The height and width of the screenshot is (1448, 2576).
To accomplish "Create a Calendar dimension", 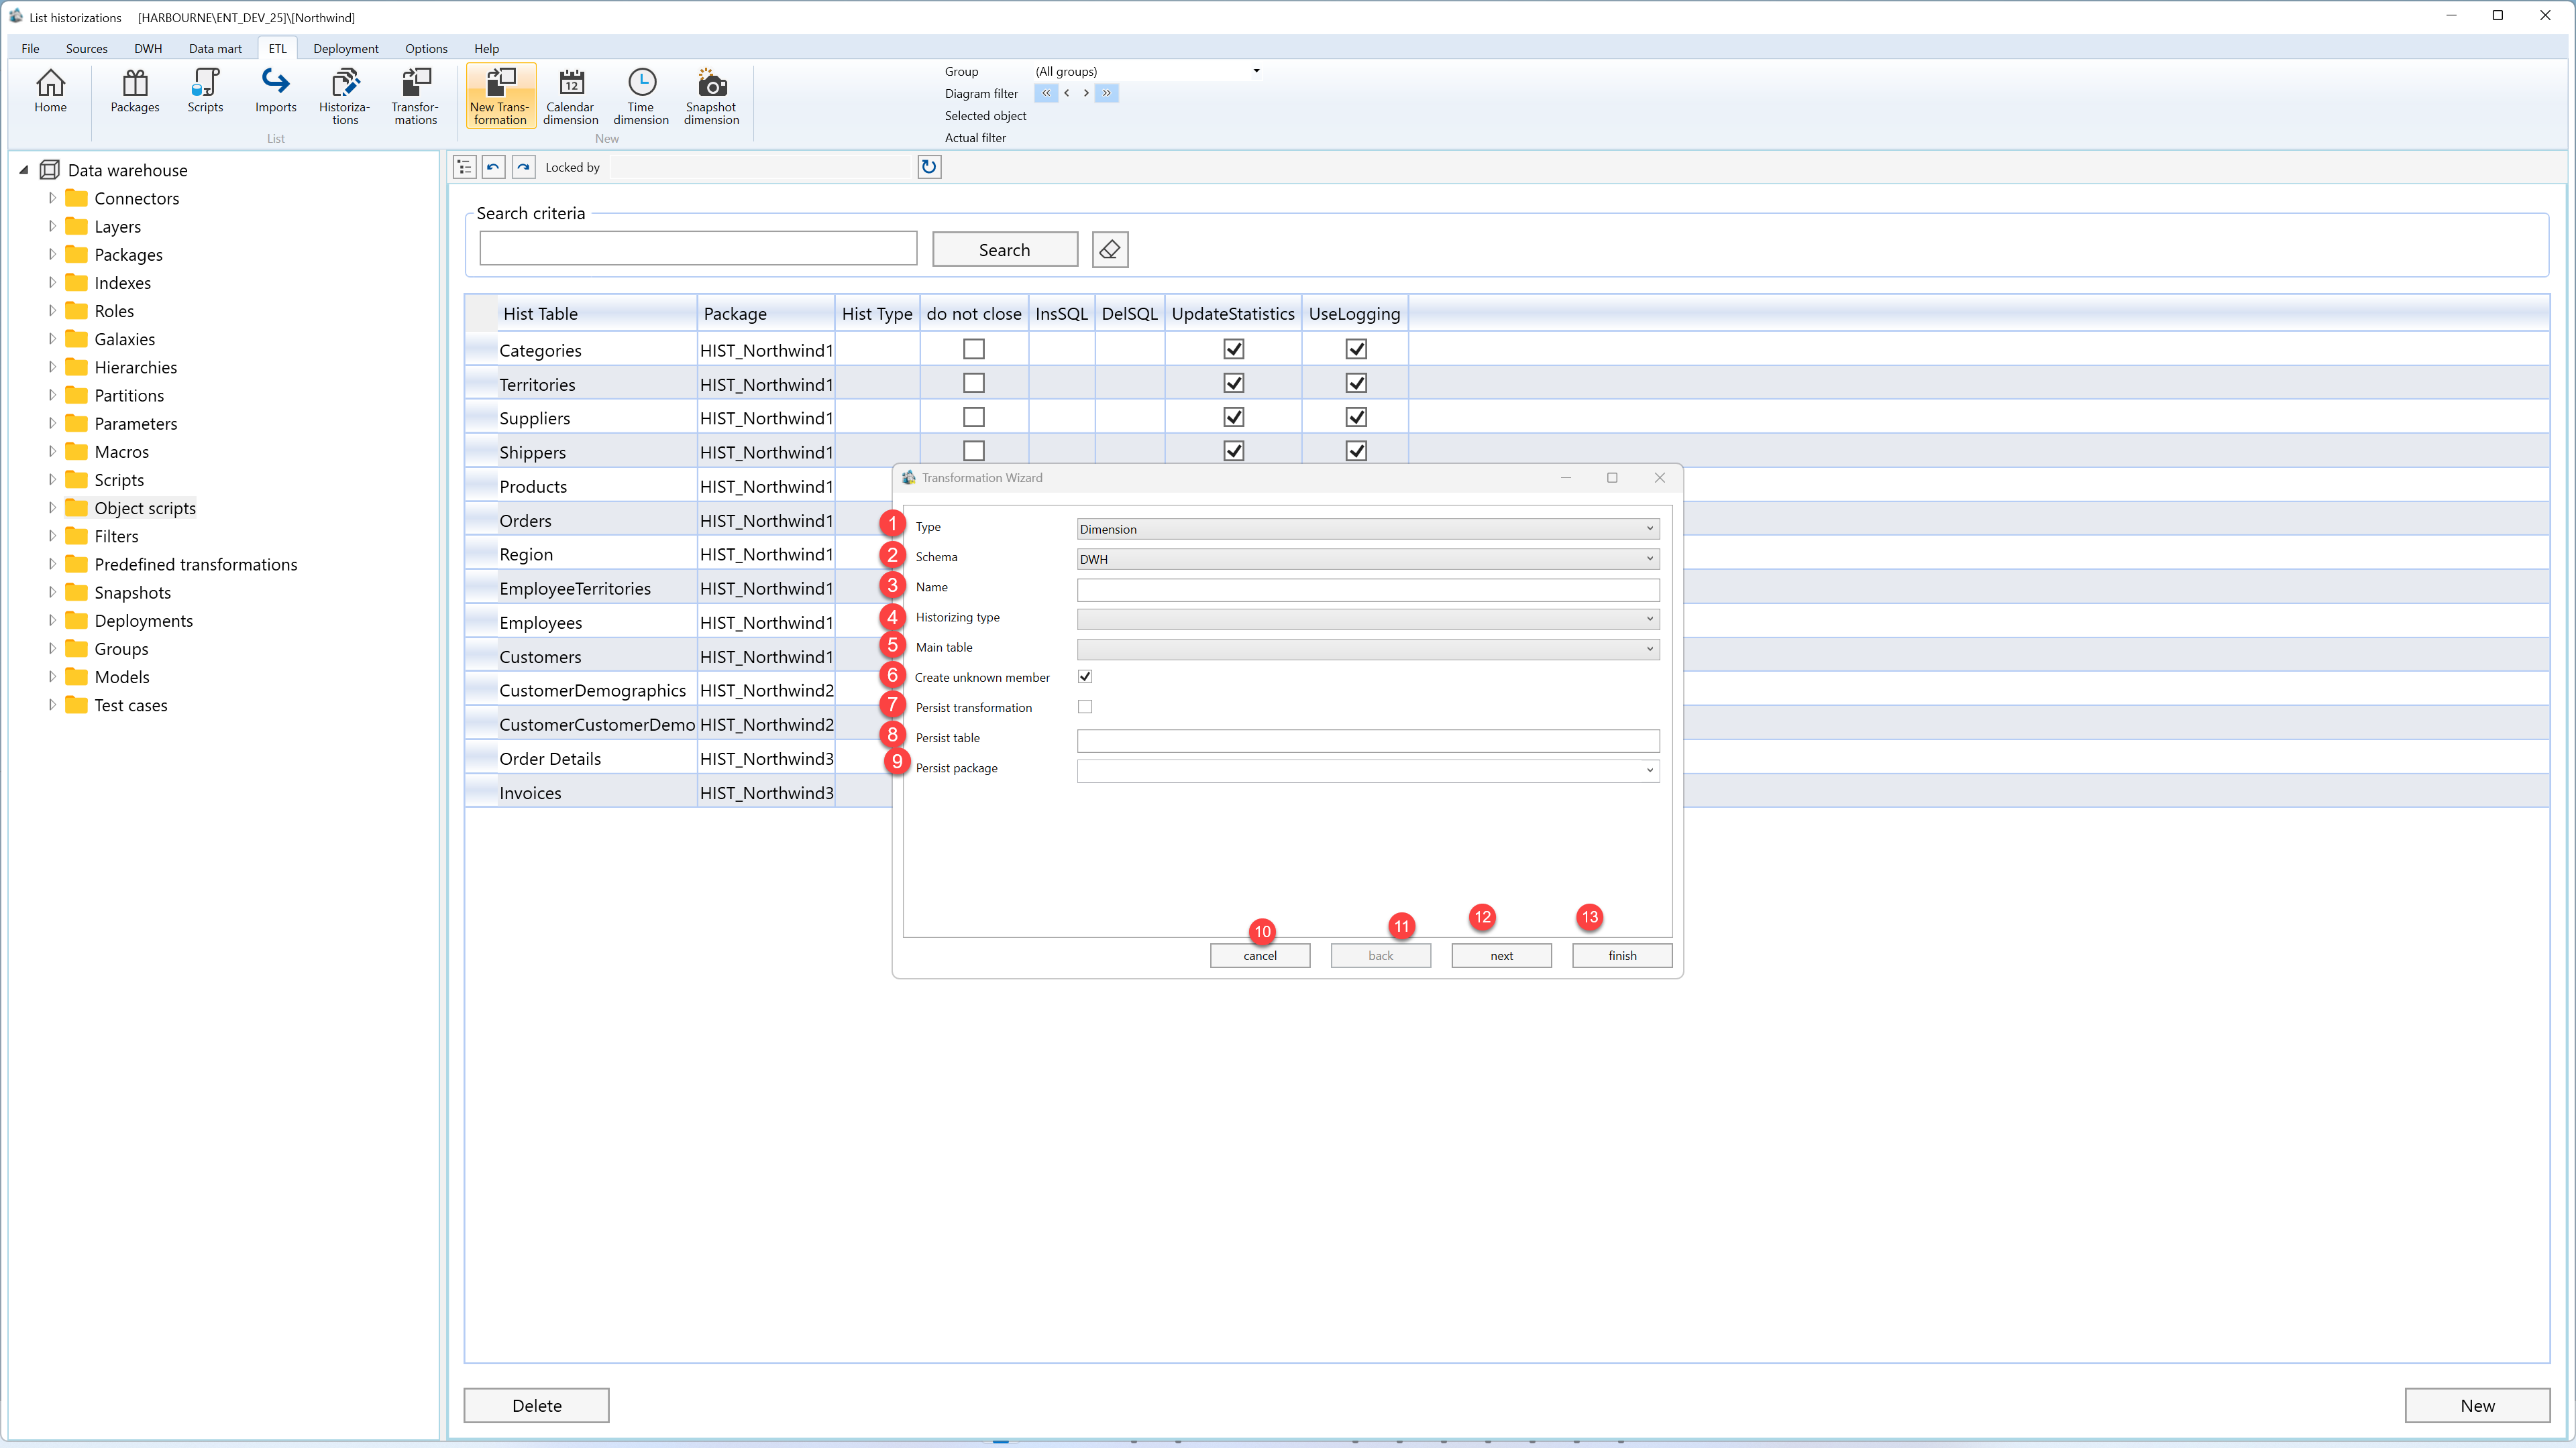I will click(570, 96).
